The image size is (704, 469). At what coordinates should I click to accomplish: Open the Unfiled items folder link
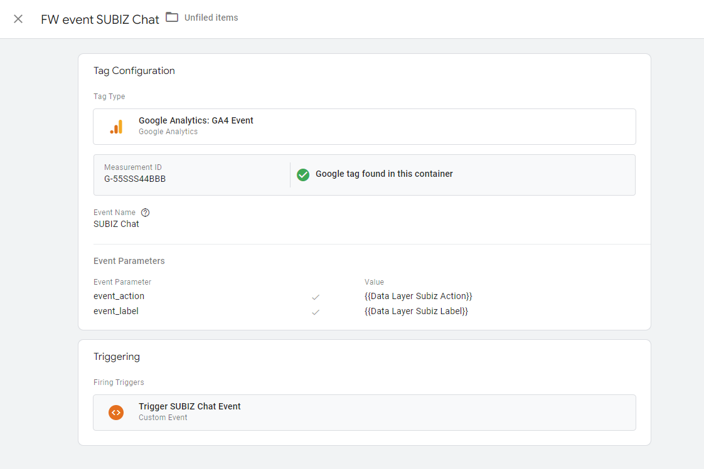(x=211, y=18)
